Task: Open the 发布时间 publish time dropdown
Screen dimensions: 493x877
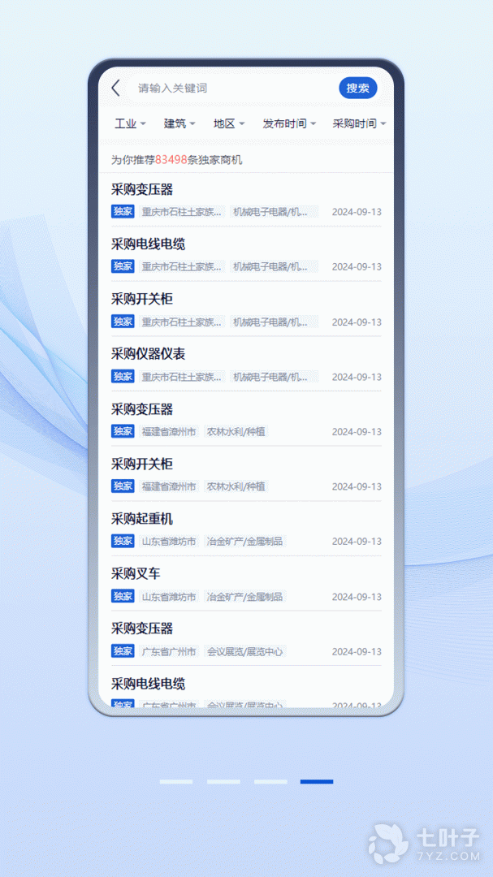Action: tap(289, 123)
